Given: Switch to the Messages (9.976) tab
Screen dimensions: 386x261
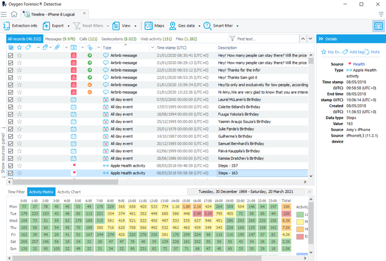Looking at the screenshot, I should tap(60, 39).
